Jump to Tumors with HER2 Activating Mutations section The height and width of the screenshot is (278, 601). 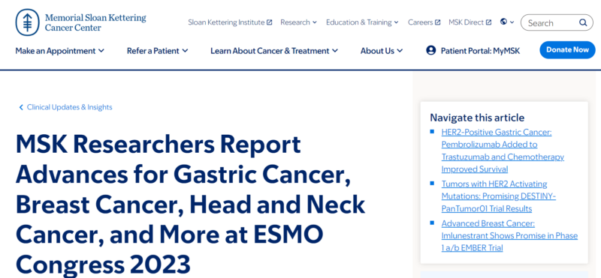pyautogui.click(x=498, y=196)
